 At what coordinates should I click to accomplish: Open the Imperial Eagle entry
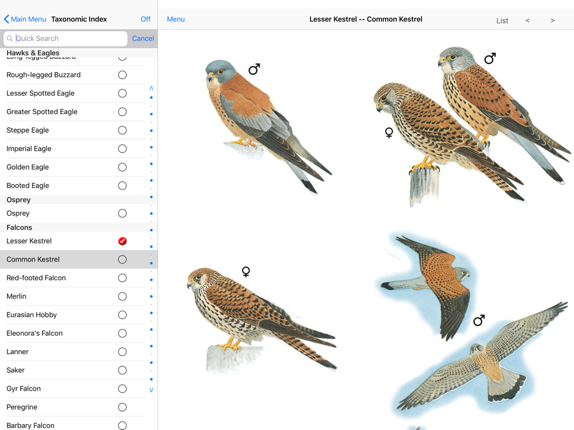(x=29, y=149)
